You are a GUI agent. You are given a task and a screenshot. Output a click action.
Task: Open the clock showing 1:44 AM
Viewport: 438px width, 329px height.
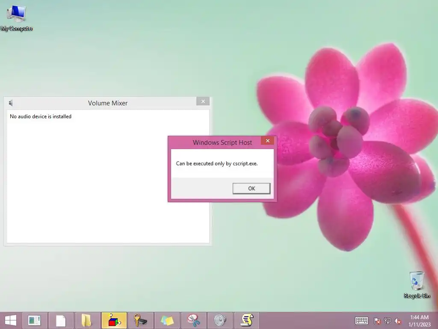[x=419, y=320]
